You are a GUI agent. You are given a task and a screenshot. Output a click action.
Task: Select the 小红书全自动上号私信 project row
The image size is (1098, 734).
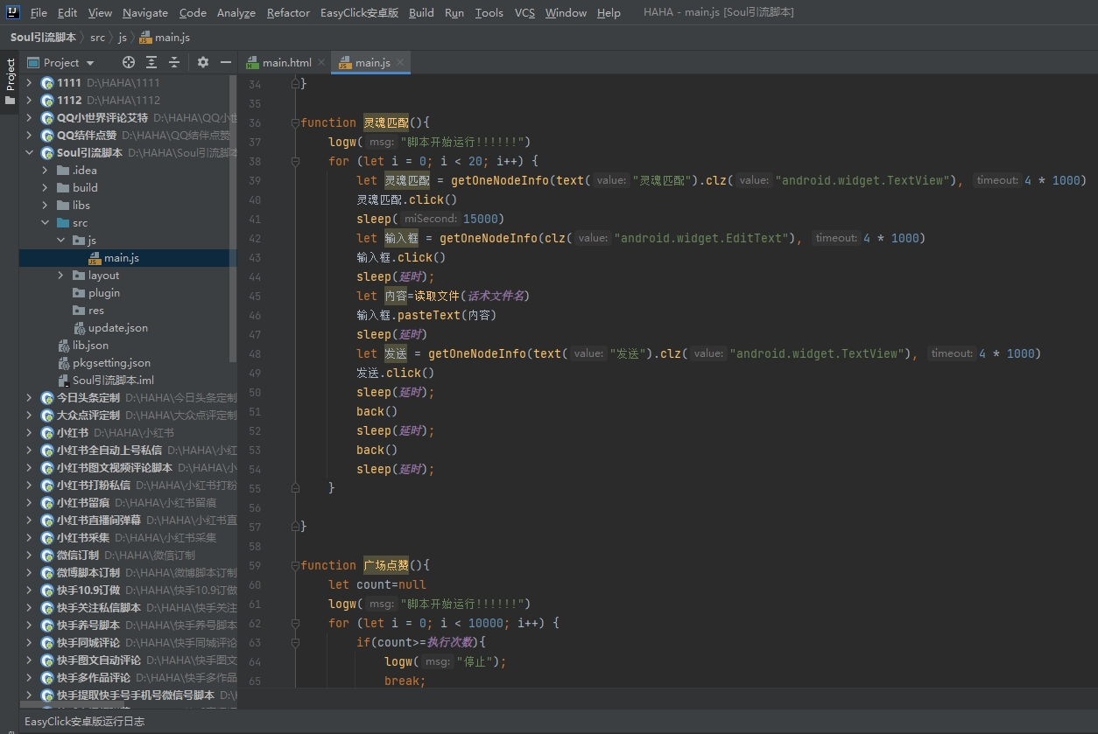[128, 451]
